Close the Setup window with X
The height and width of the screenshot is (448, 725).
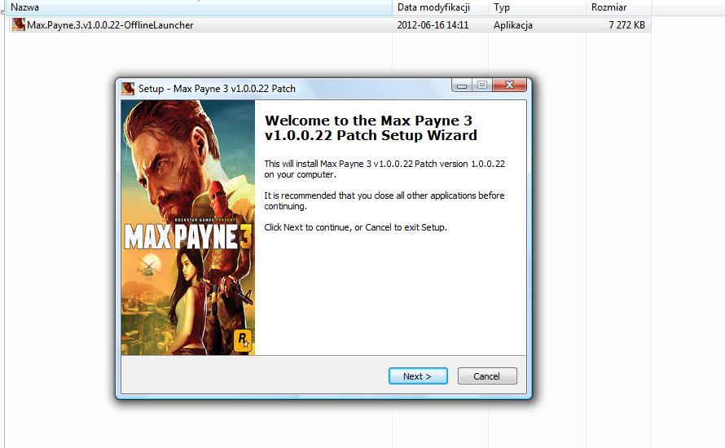pyautogui.click(x=509, y=85)
